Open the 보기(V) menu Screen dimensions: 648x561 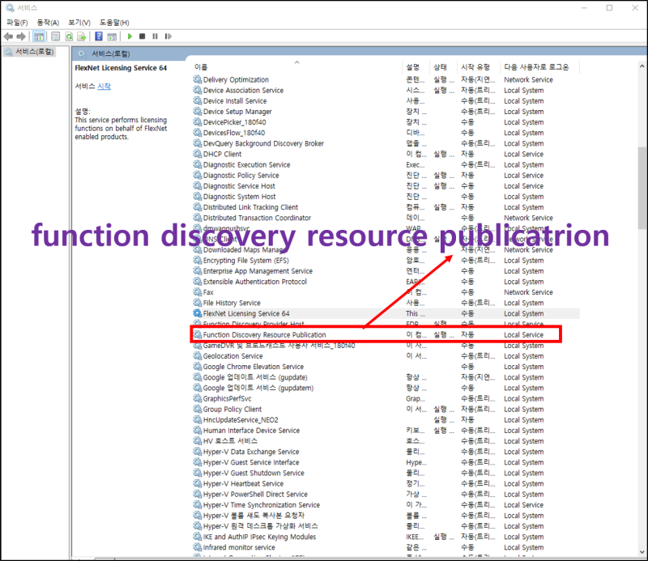(x=79, y=23)
